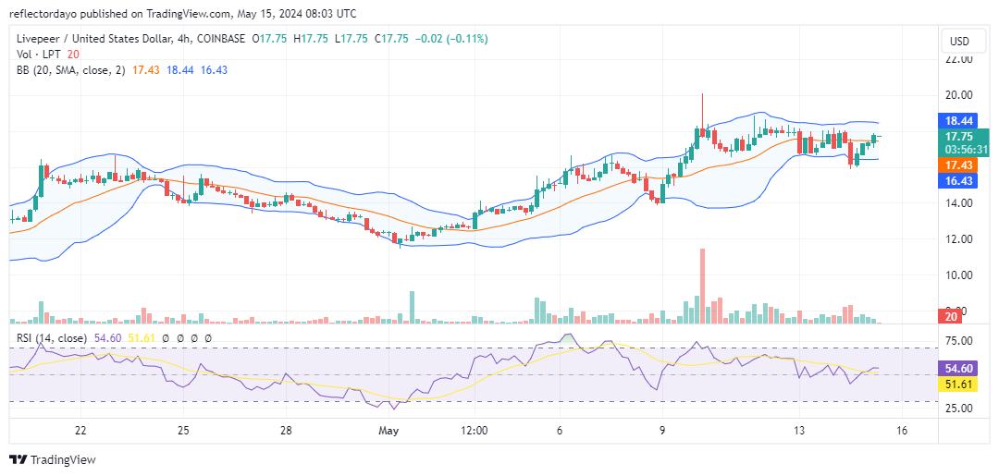Click the 16.43 lower band price tag
This screenshot has width=999, height=476.
[x=959, y=181]
